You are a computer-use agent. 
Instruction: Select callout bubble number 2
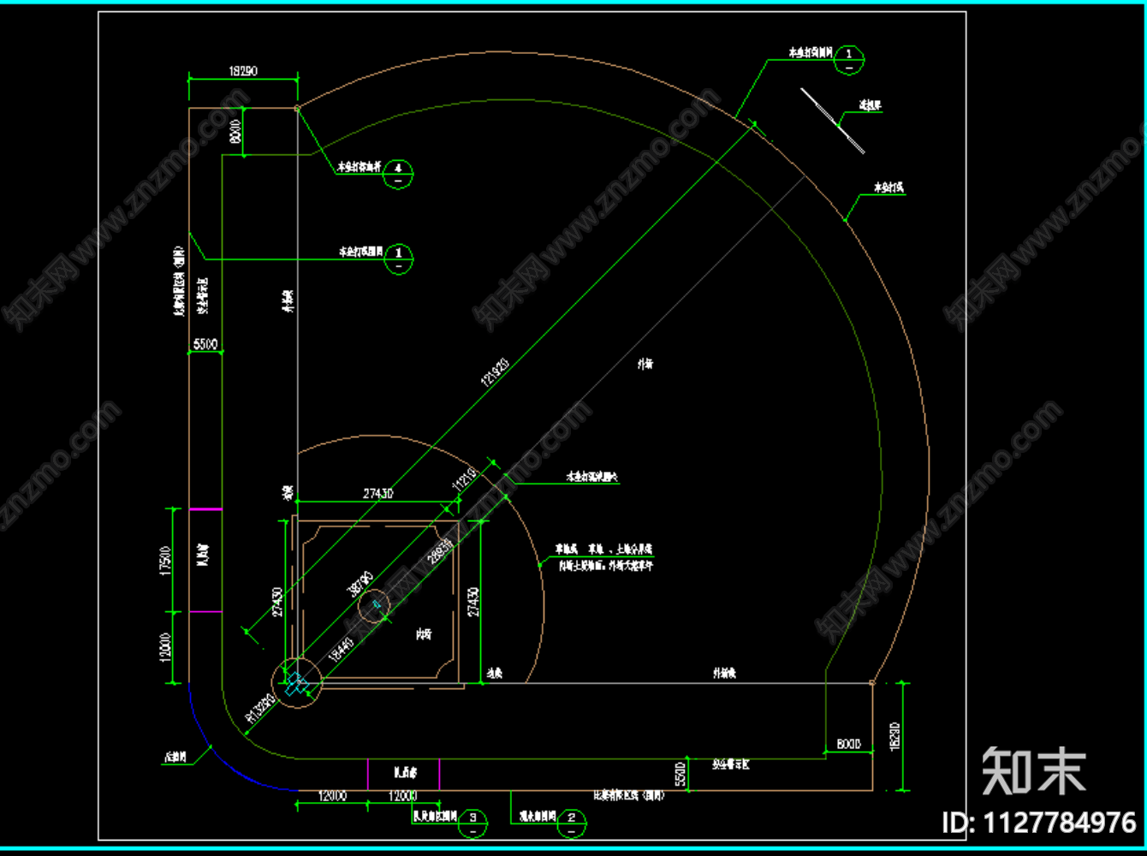(572, 823)
